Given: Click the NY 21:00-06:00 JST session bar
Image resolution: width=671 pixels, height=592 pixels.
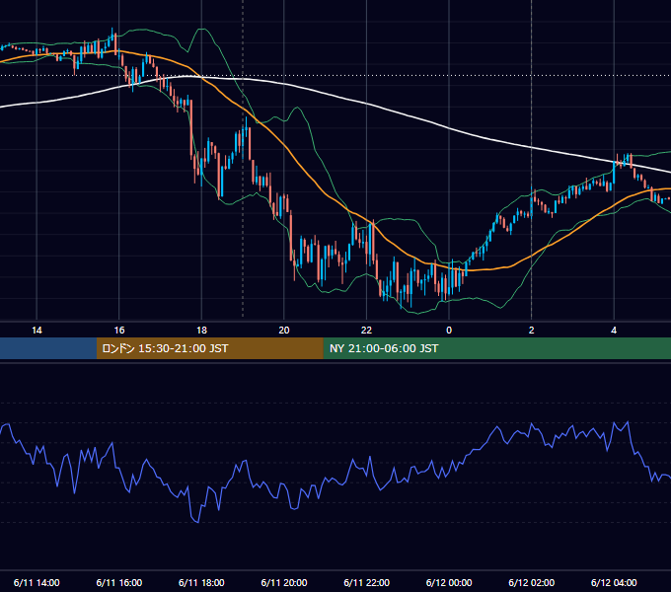Looking at the screenshot, I should (x=496, y=348).
